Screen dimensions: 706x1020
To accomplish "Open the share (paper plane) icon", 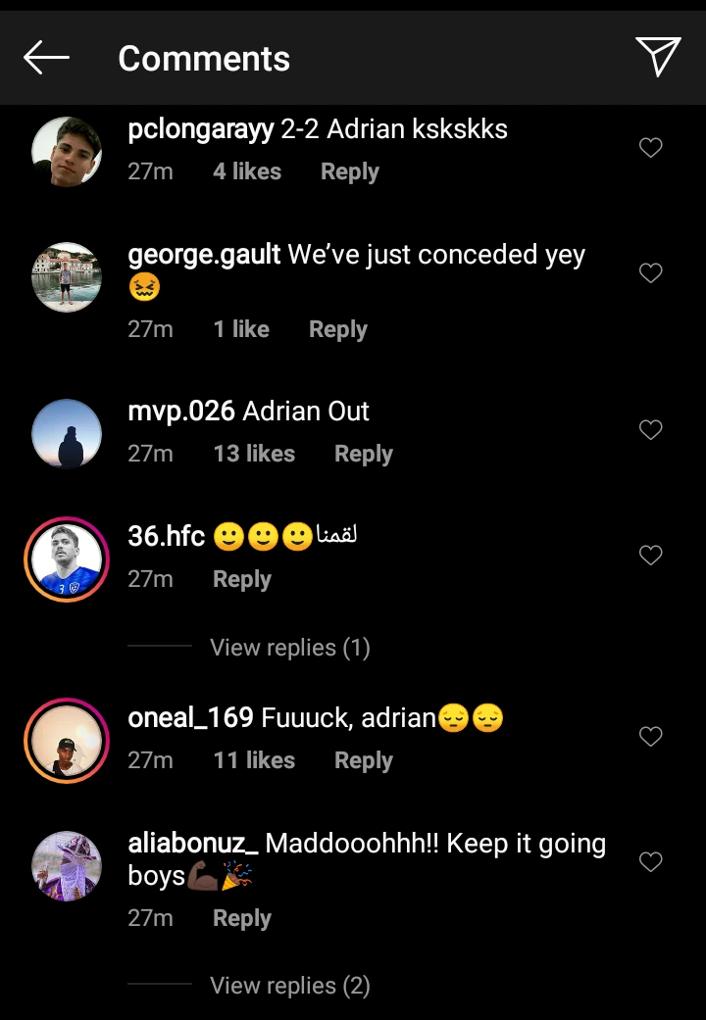I will click(x=657, y=57).
